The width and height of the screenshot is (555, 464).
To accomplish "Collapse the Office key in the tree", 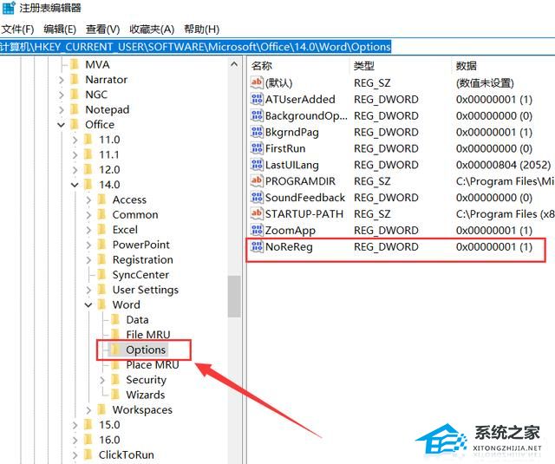I will (62, 125).
